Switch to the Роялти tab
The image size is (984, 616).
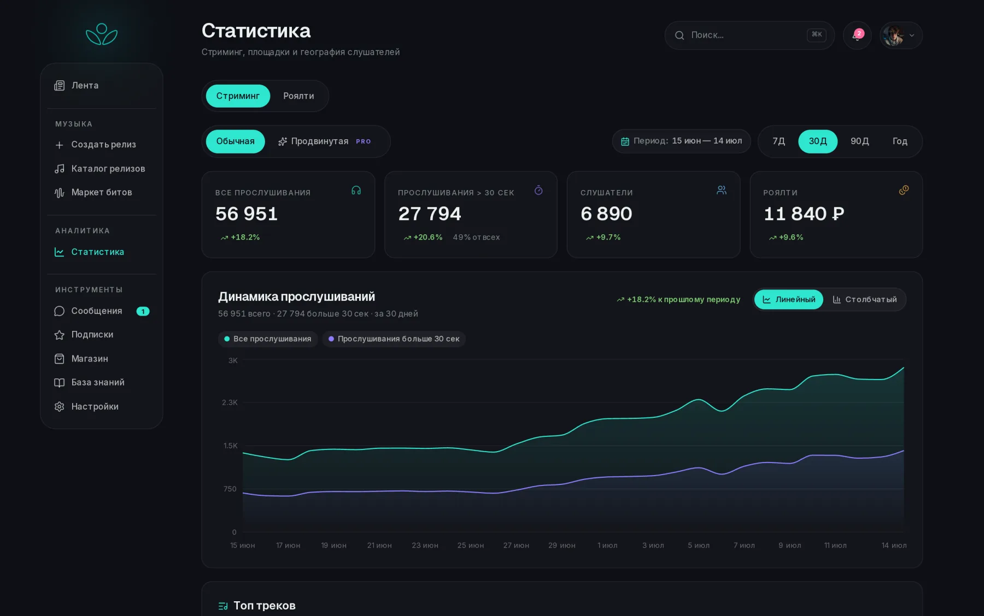tap(298, 96)
